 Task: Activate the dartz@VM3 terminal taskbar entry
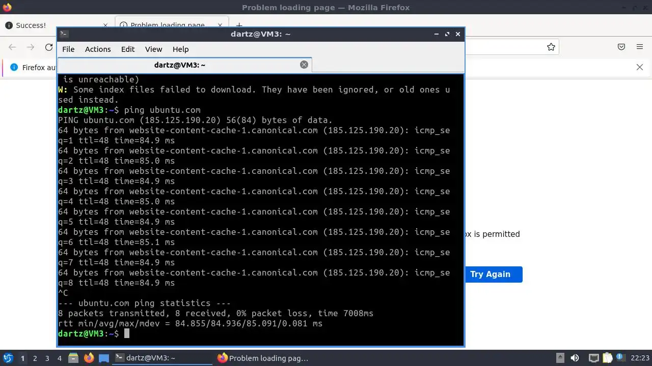(162, 358)
